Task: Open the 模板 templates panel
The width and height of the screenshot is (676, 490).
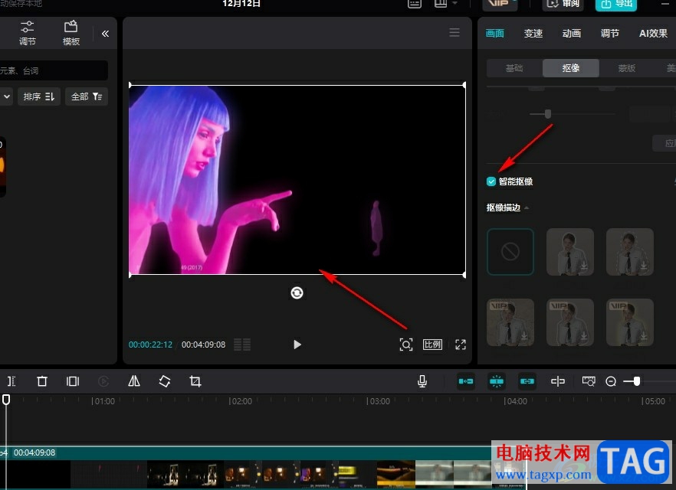Action: [x=71, y=33]
